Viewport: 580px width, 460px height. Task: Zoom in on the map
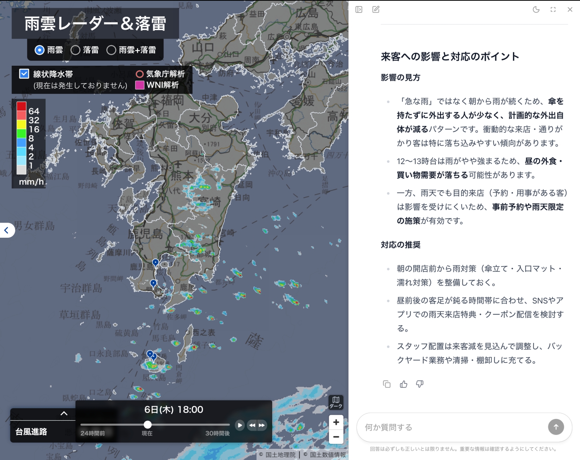(x=336, y=422)
